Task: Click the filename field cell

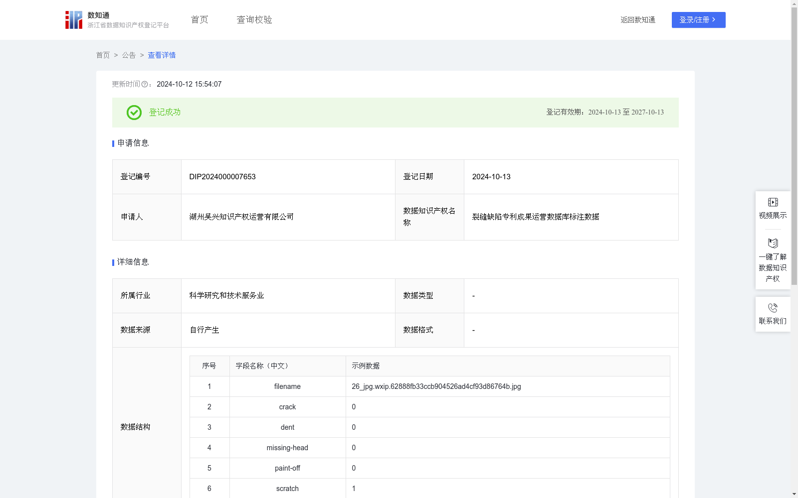Action: coord(287,386)
